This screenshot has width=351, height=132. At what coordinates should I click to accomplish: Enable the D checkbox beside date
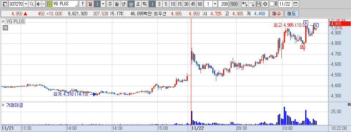(x=272, y=4)
